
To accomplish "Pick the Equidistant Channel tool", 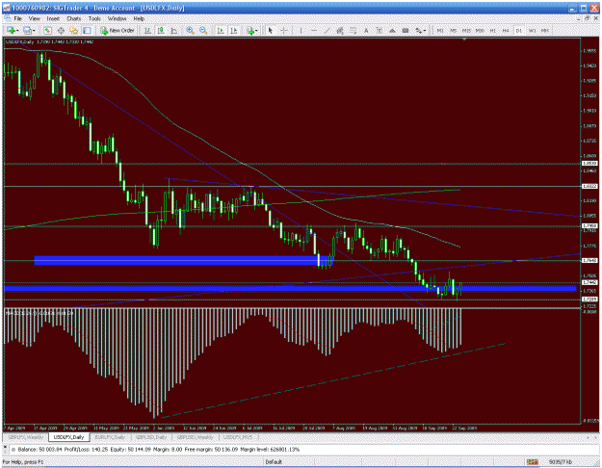I will coord(340,30).
